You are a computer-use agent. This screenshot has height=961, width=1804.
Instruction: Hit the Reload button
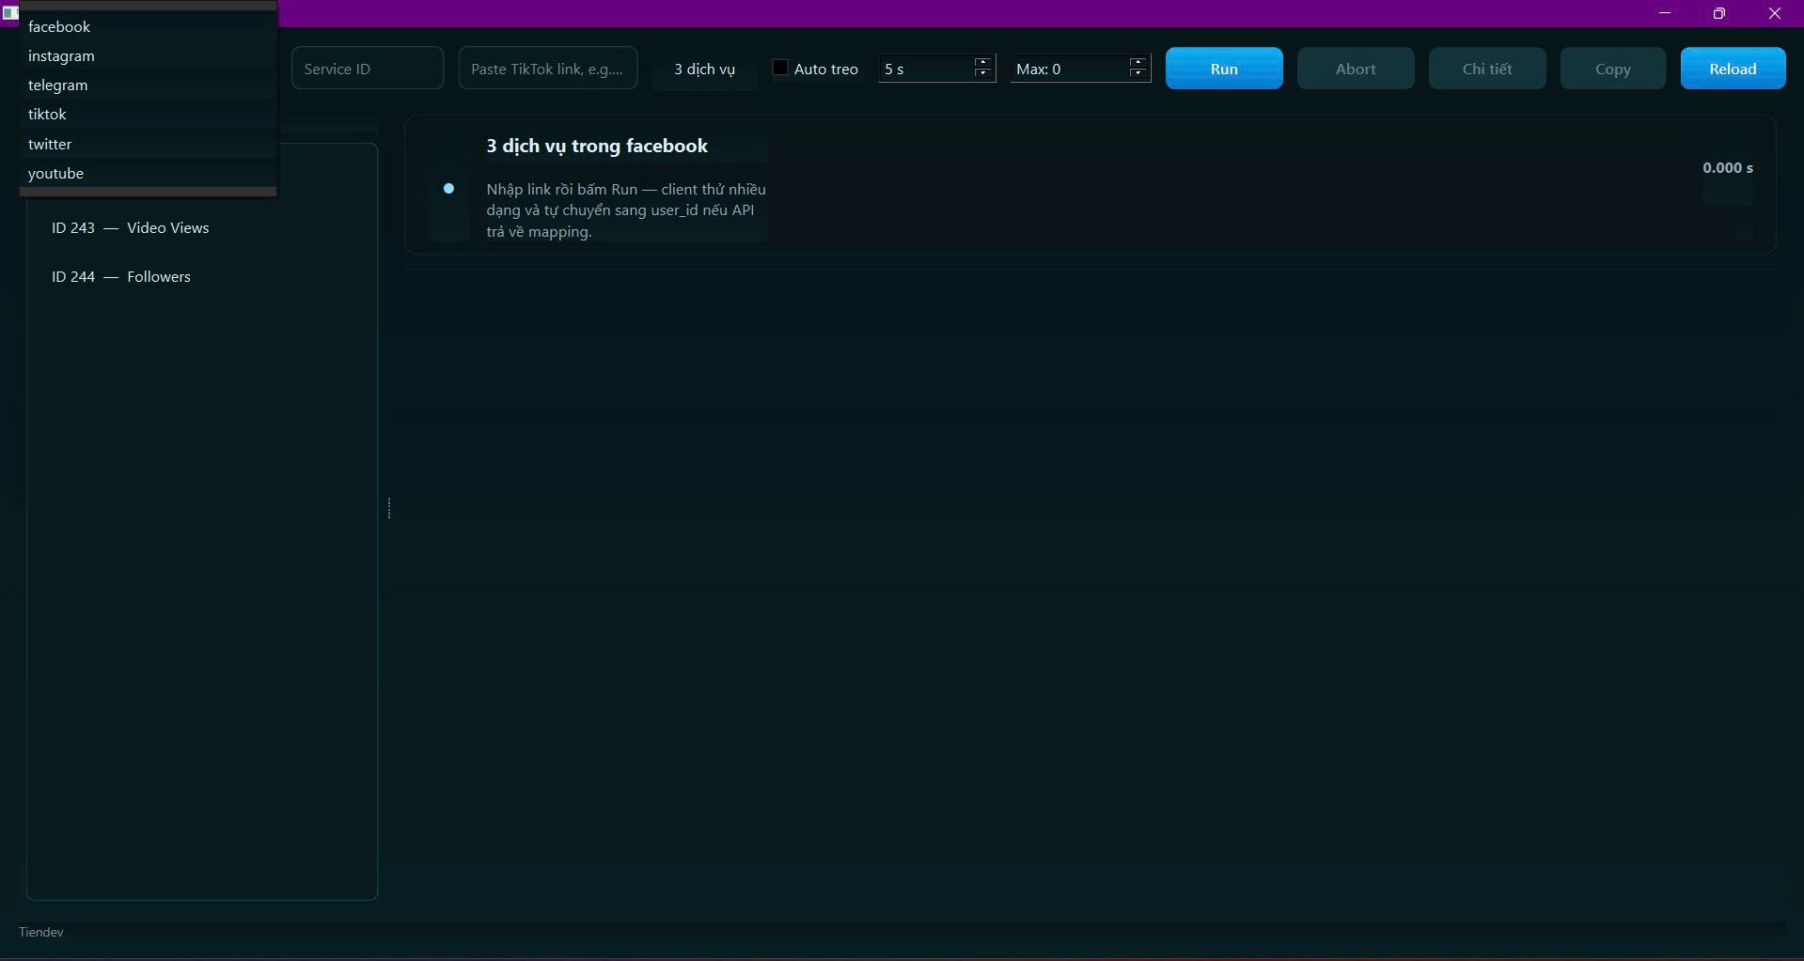pos(1732,69)
